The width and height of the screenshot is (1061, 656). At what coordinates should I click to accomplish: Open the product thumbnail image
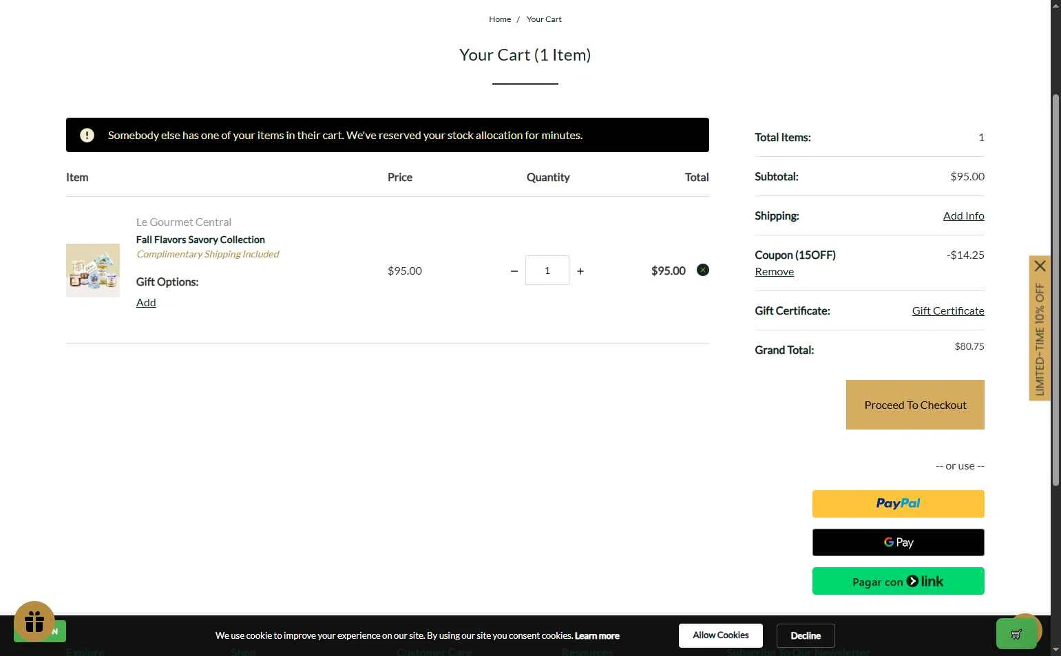pyautogui.click(x=93, y=271)
